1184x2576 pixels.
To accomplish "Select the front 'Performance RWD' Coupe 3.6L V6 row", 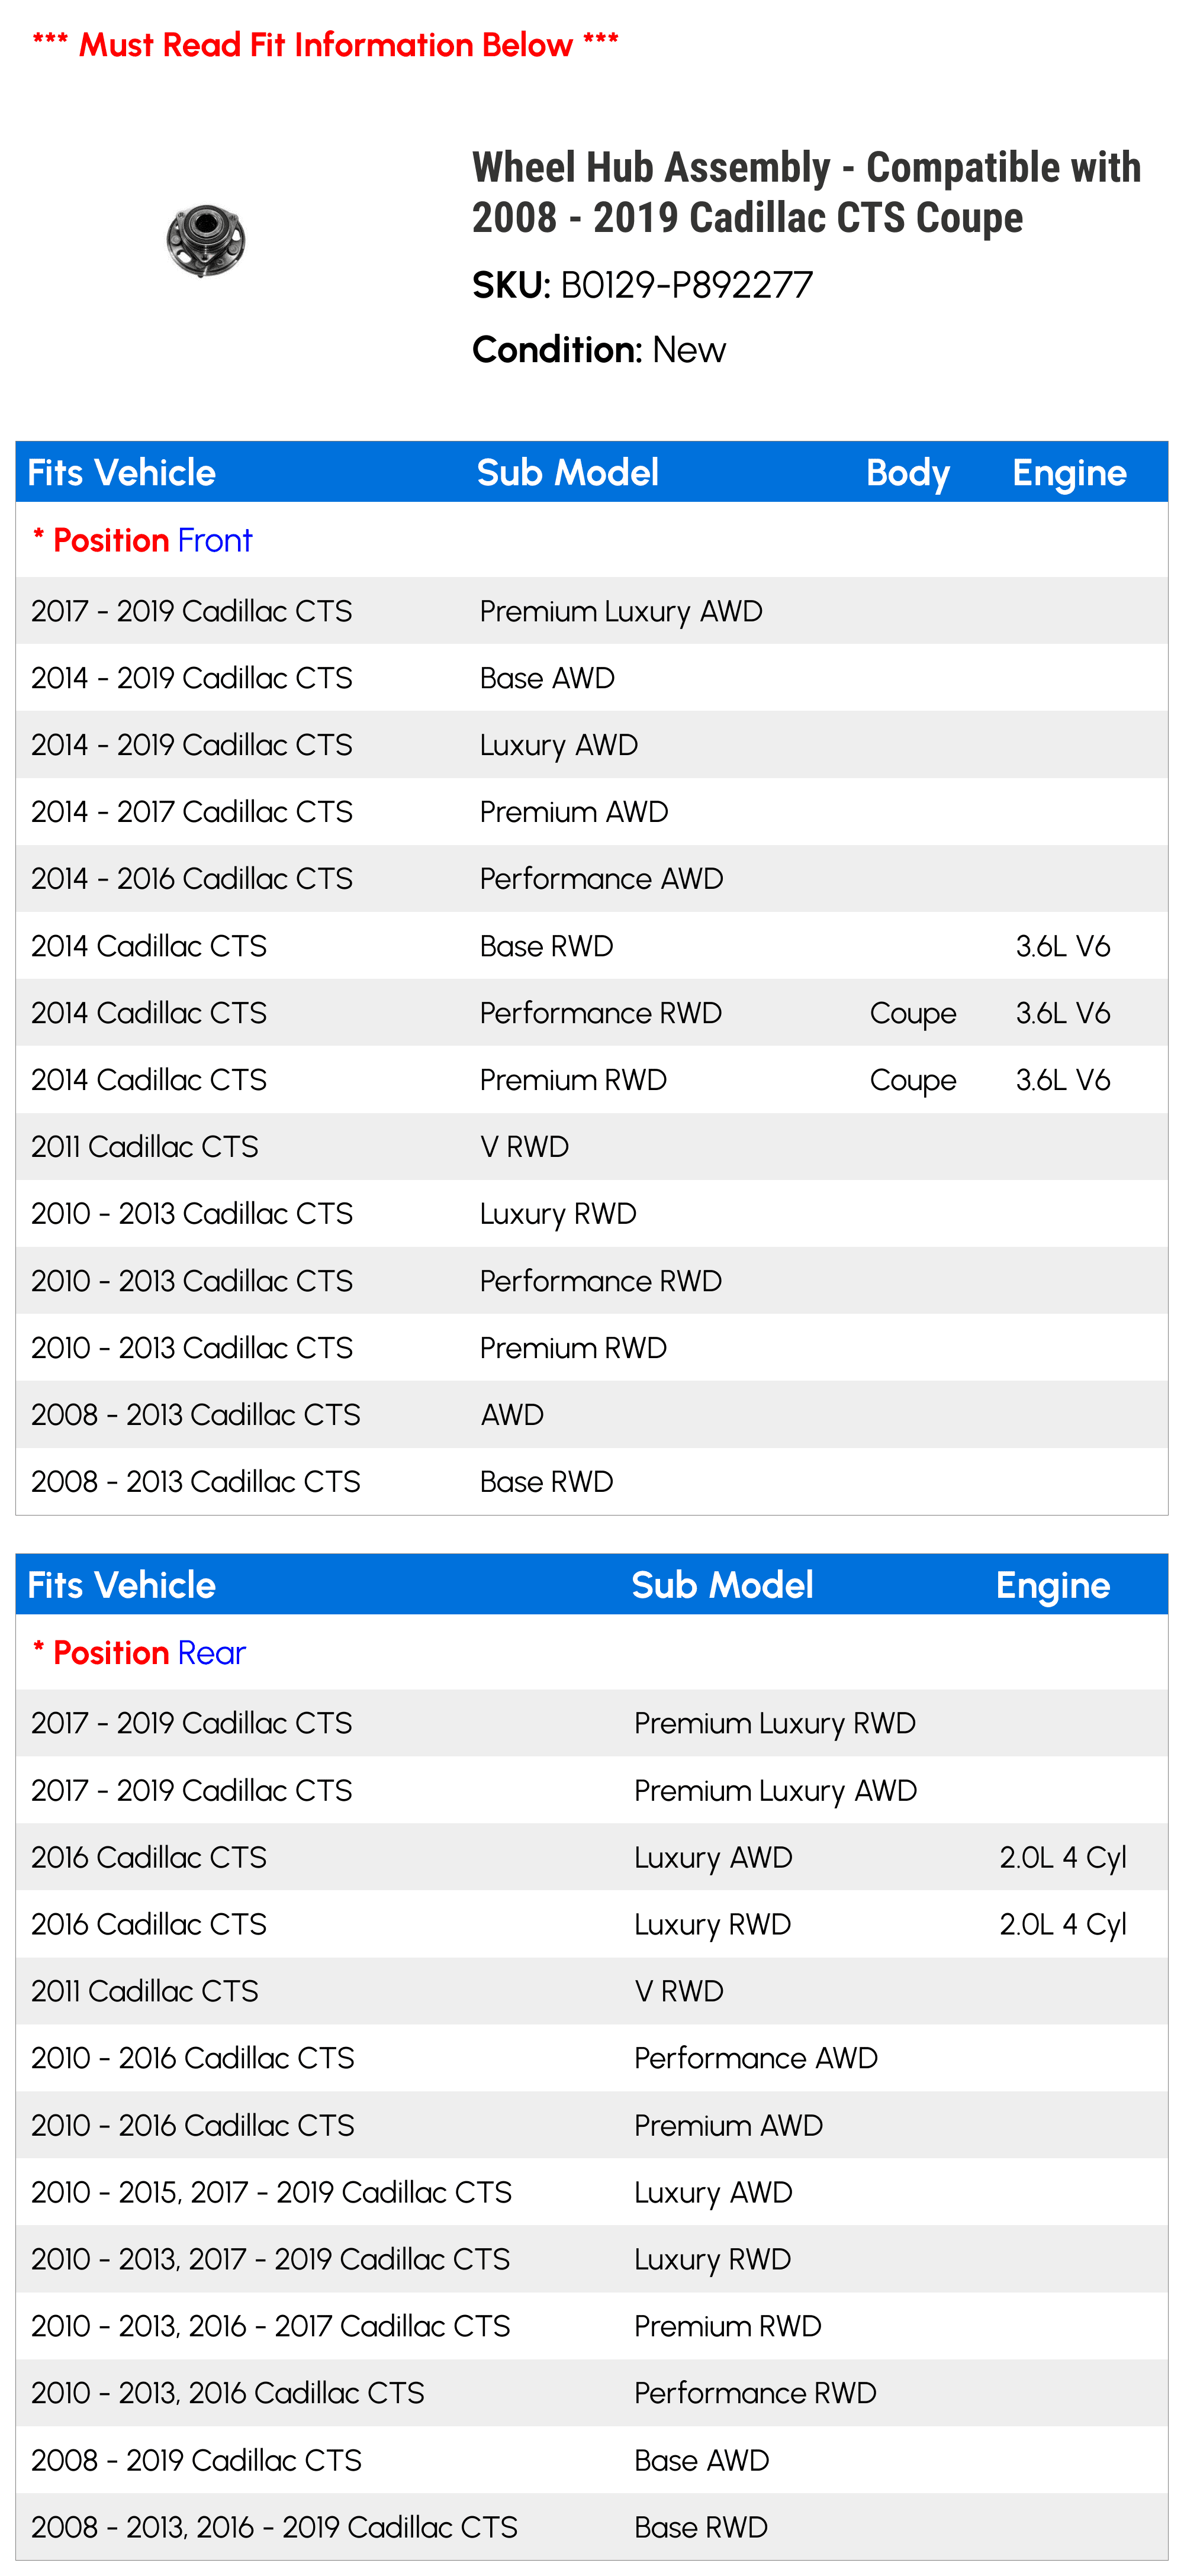I will 592,1012.
